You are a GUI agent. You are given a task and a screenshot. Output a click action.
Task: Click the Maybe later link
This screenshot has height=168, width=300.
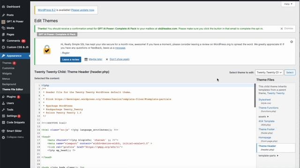tap(95, 59)
